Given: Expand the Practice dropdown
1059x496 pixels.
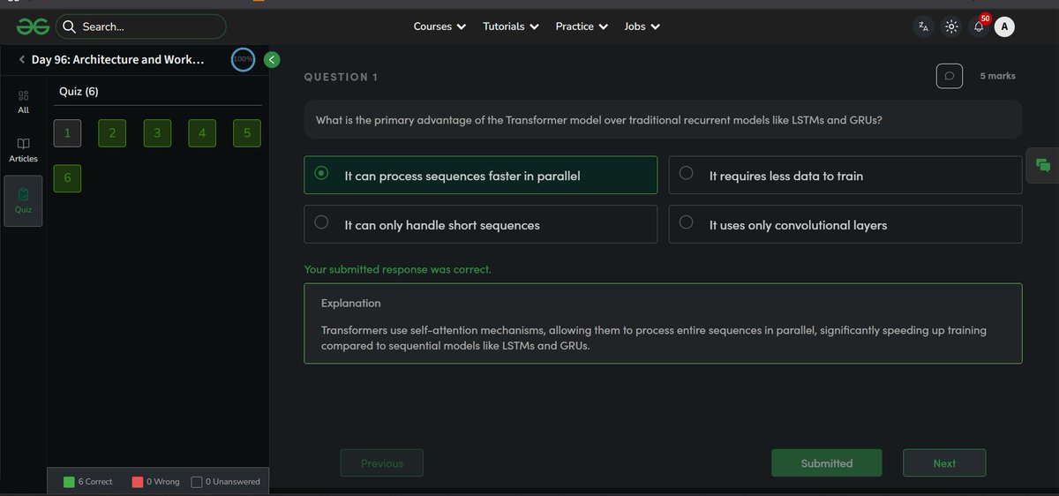Looking at the screenshot, I should [582, 26].
